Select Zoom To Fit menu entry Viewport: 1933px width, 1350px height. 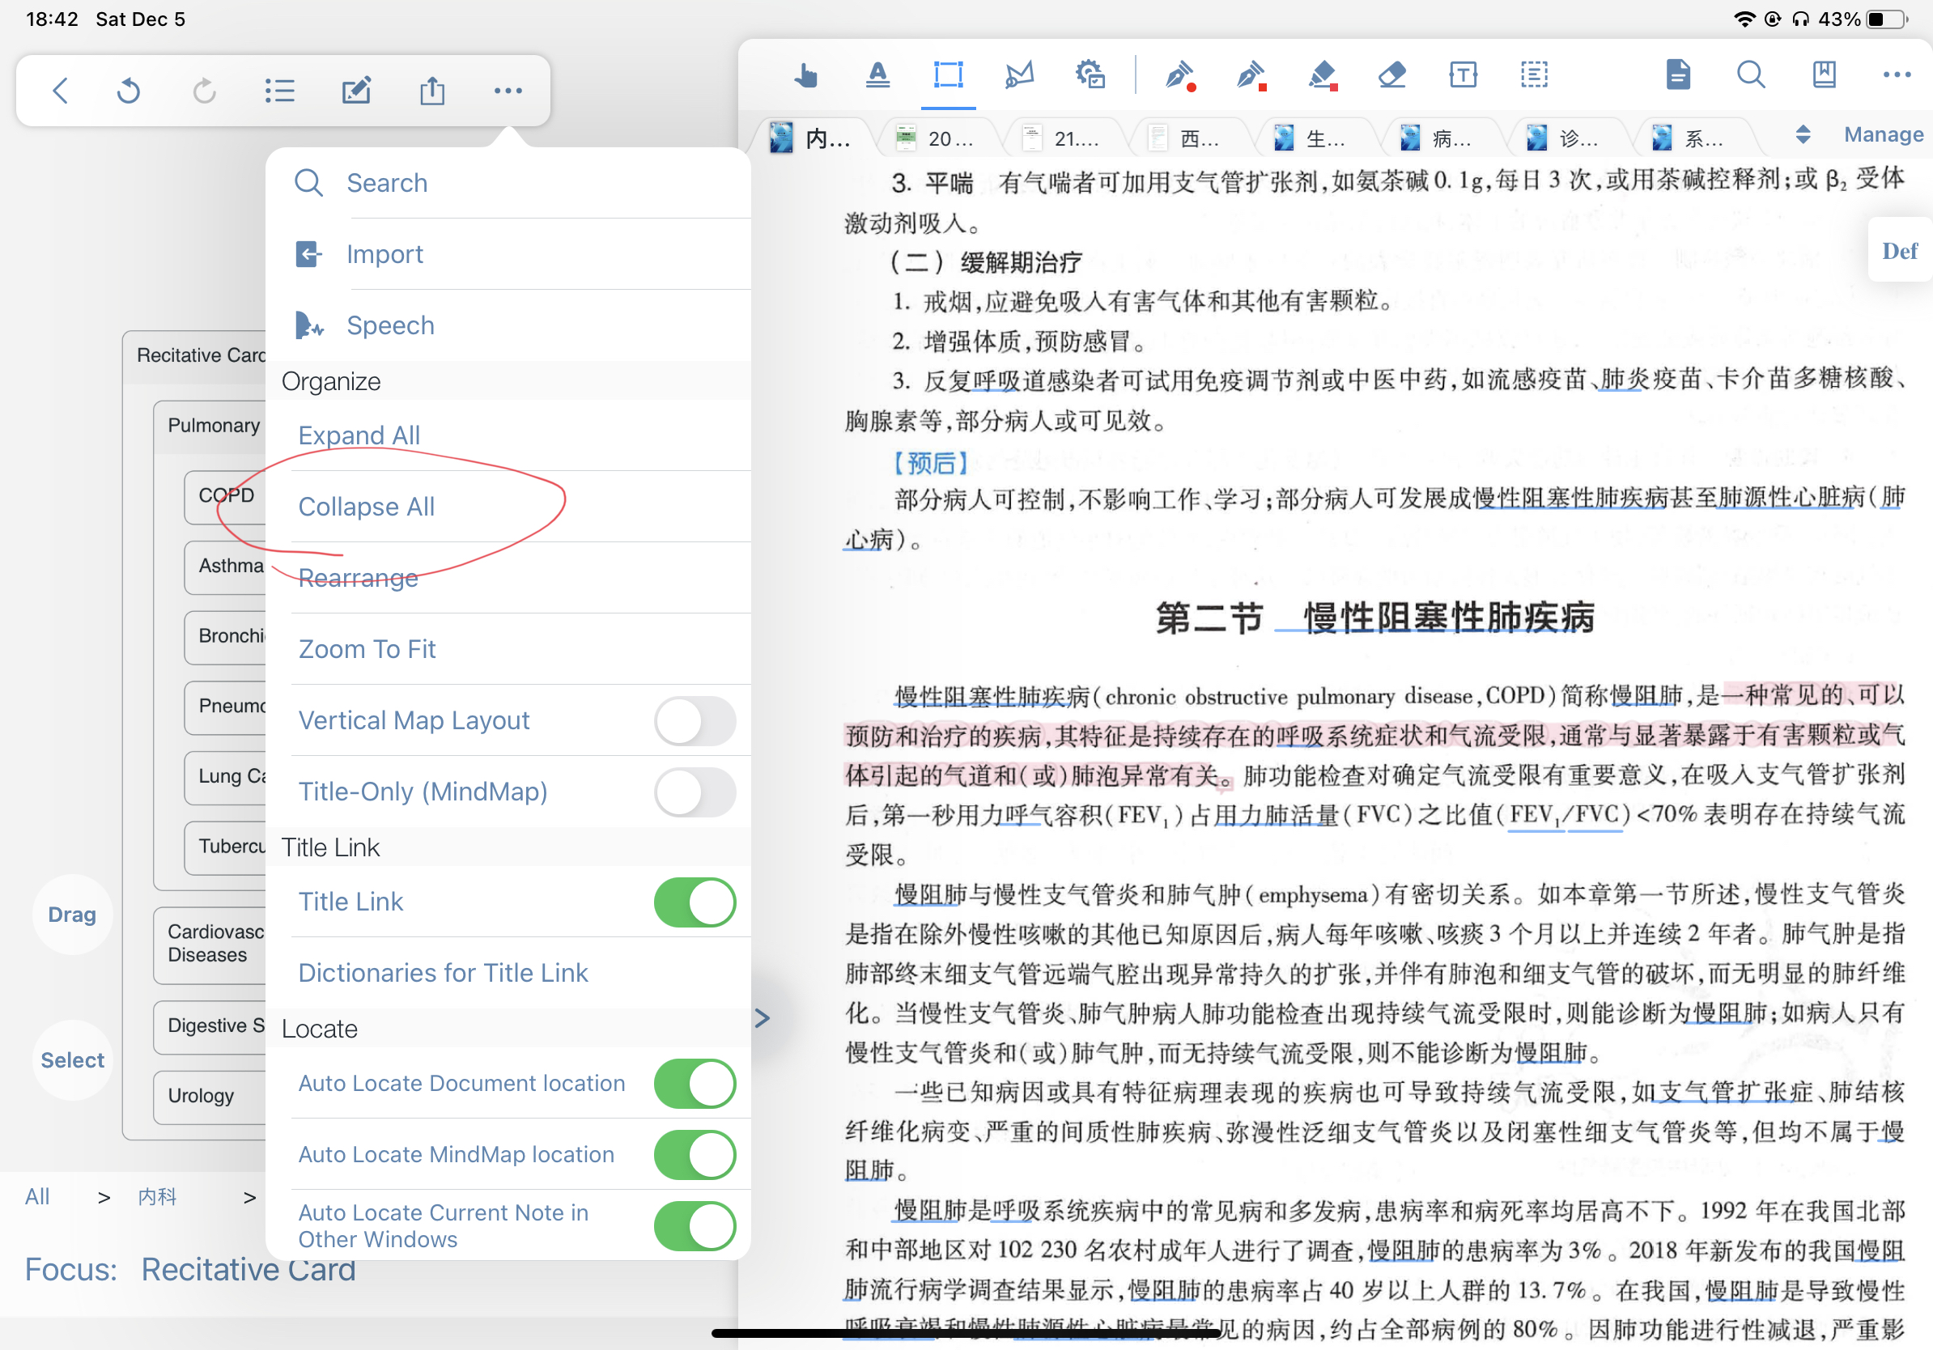point(367,649)
